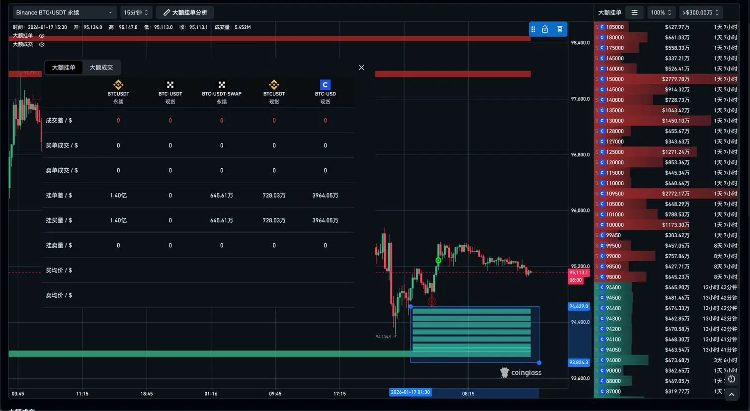The height and width of the screenshot is (411, 750).
Task: Click the green circle marker on the chart
Action: coord(438,260)
